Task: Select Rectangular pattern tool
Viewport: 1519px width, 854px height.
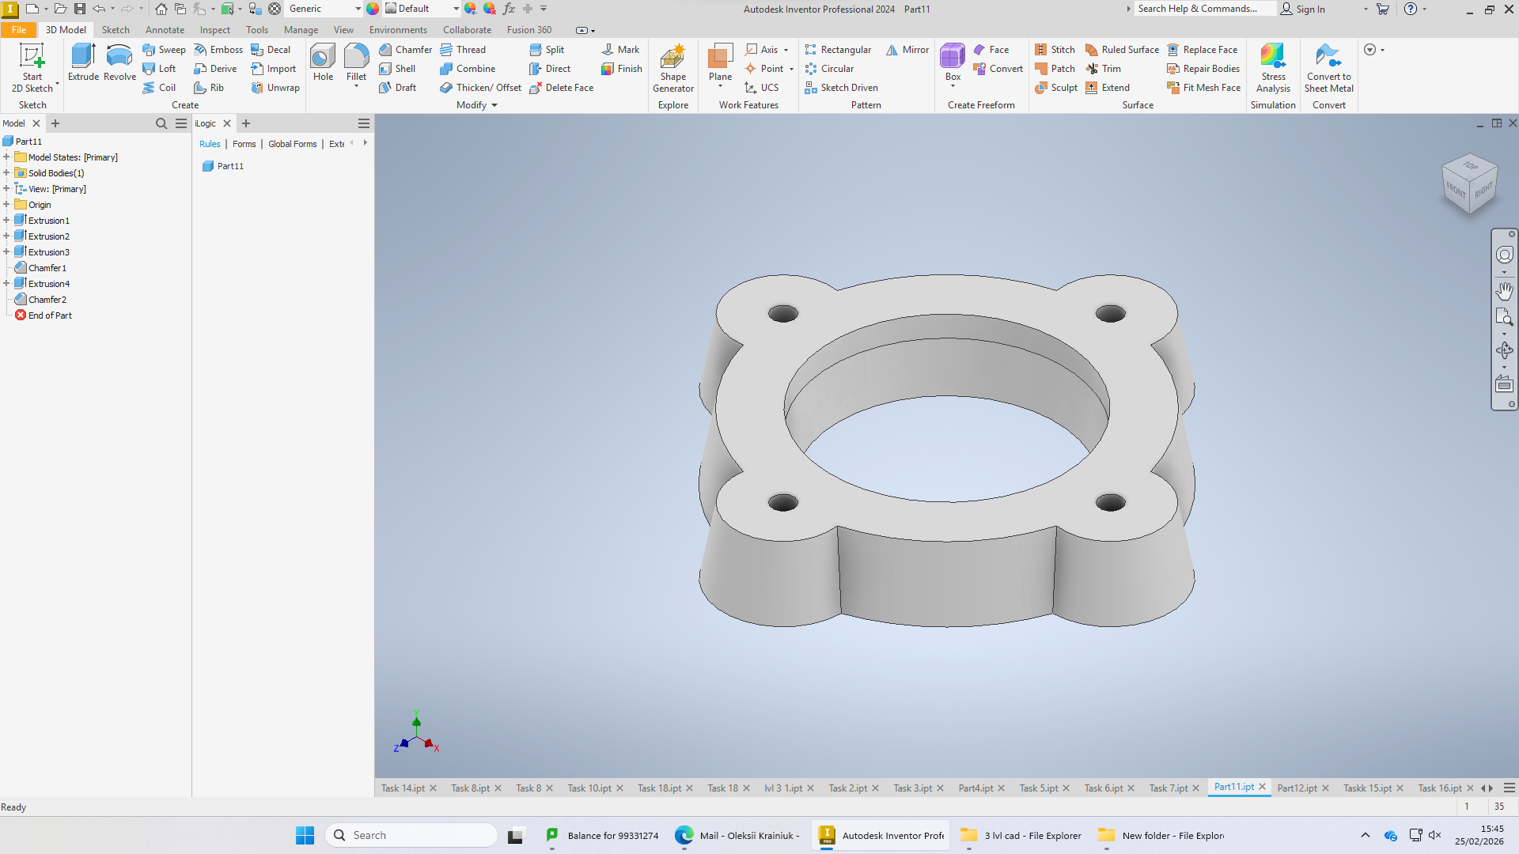Action: tap(838, 49)
